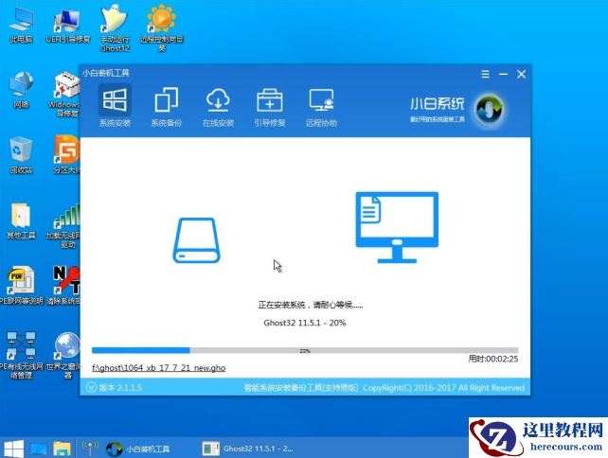Open the hamburger menu in title bar

(x=485, y=74)
